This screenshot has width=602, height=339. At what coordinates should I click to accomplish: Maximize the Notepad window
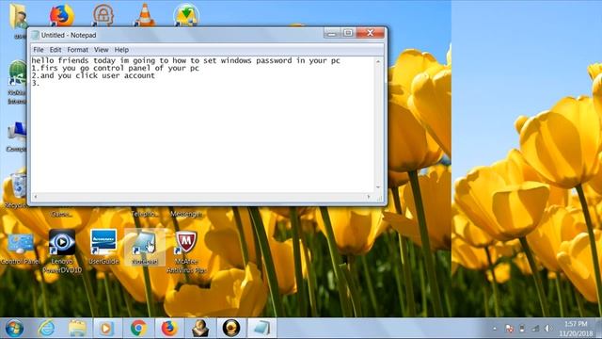348,33
